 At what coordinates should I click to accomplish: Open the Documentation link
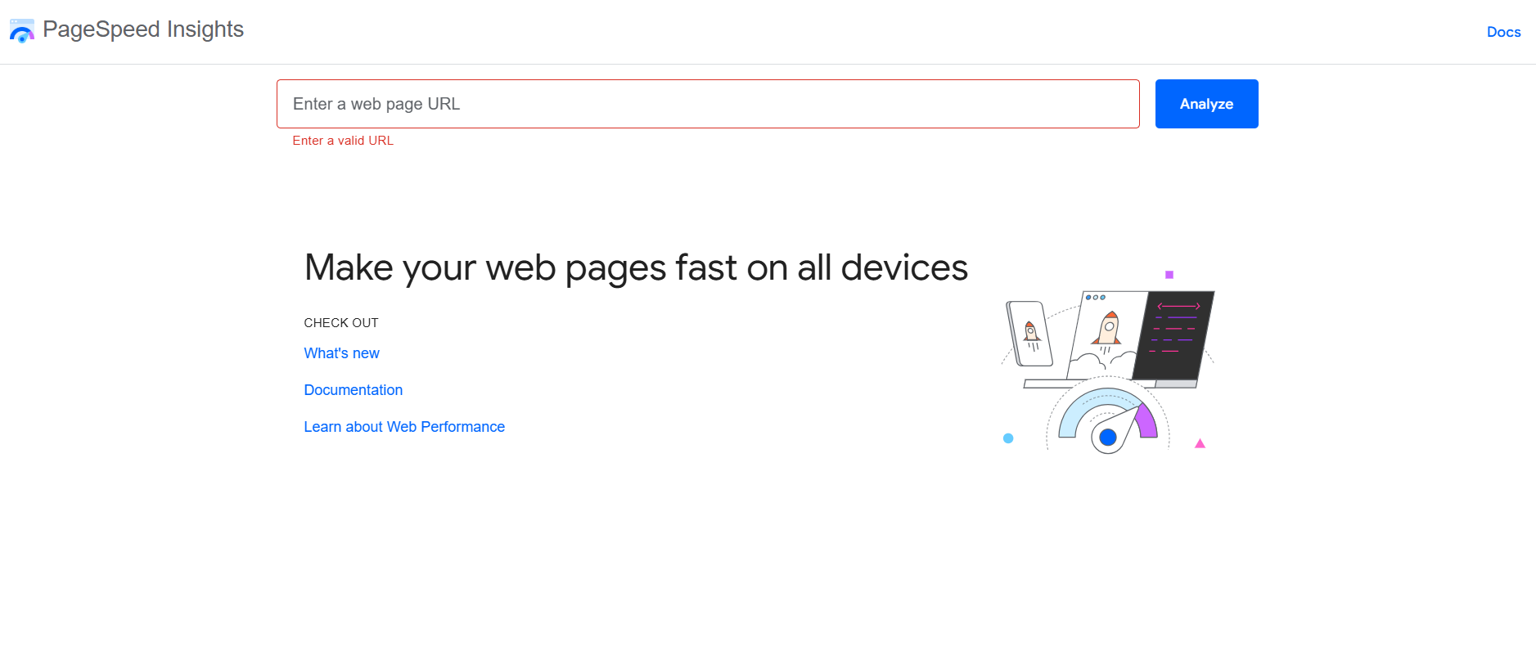354,390
